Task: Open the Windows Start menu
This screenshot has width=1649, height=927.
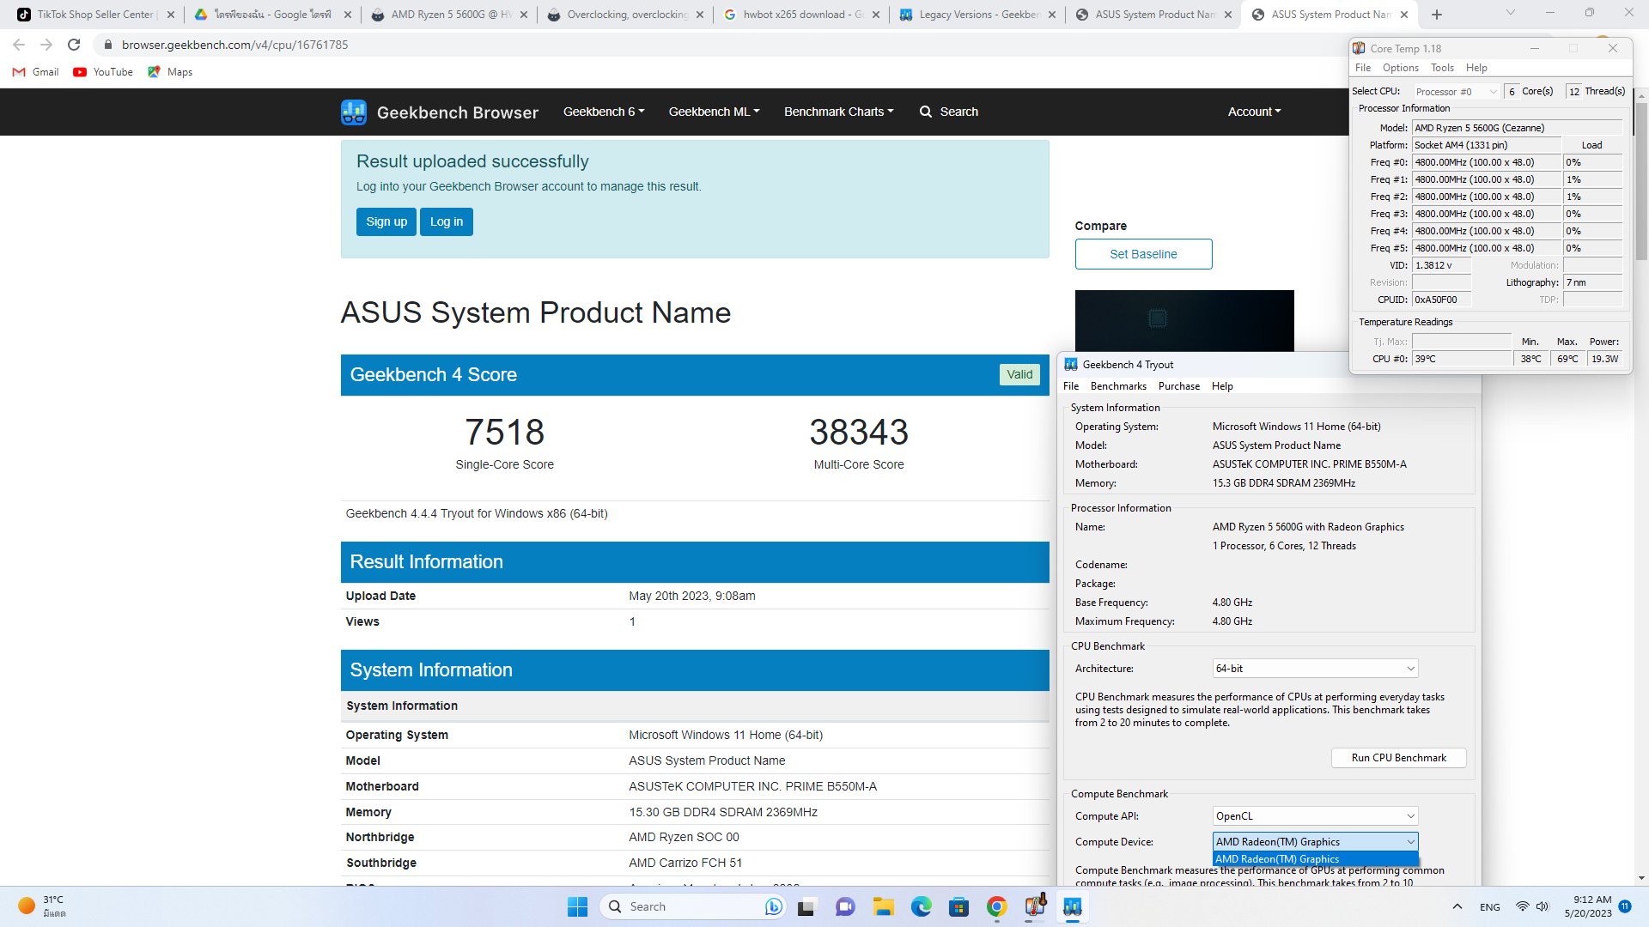Action: click(577, 906)
